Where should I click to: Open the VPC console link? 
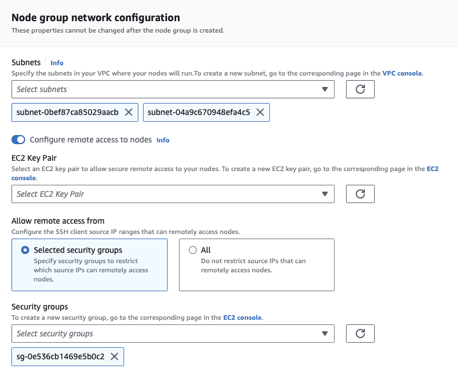(x=402, y=74)
